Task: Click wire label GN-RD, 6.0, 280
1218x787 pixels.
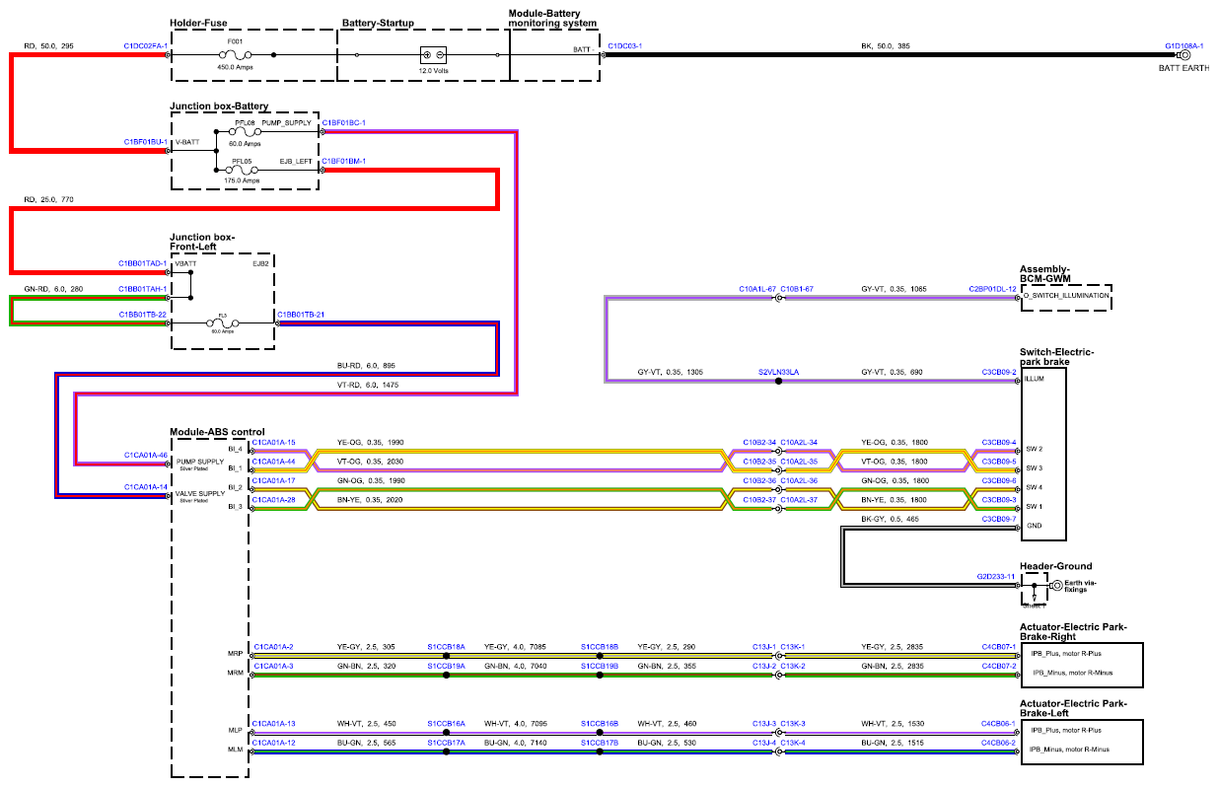Action: pyautogui.click(x=55, y=288)
